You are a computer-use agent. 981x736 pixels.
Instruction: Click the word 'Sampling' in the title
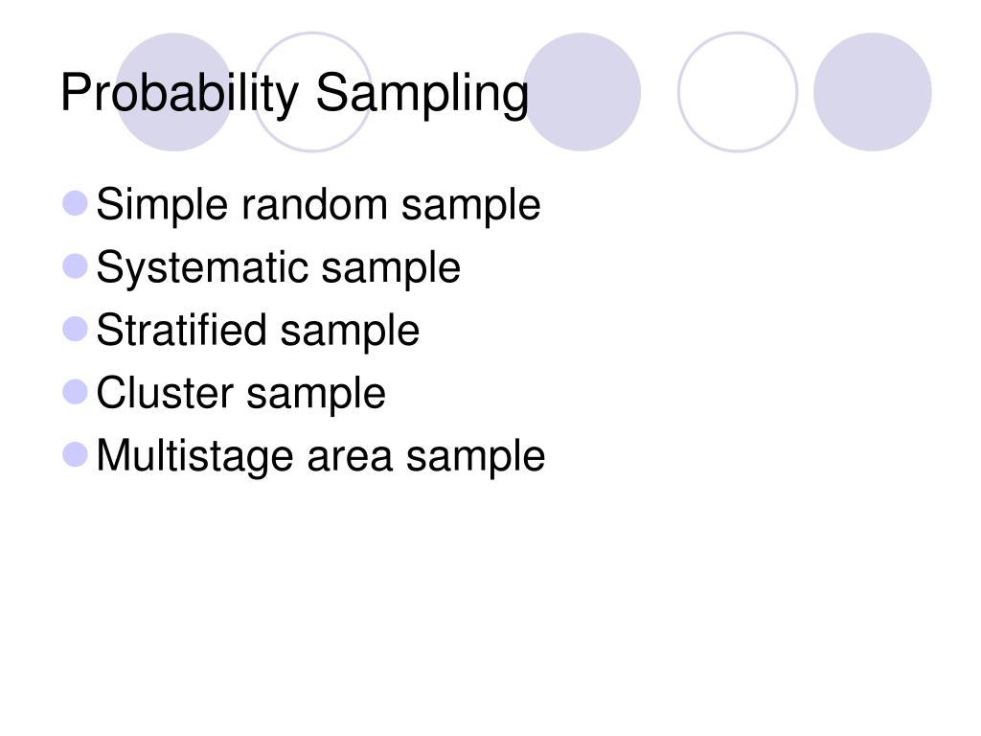[x=422, y=94]
